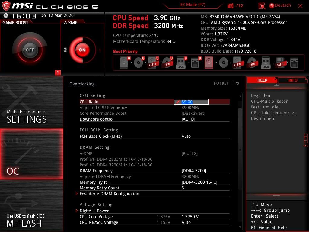Edit FCH Base Clock (MHz) Auto value

[186, 136]
